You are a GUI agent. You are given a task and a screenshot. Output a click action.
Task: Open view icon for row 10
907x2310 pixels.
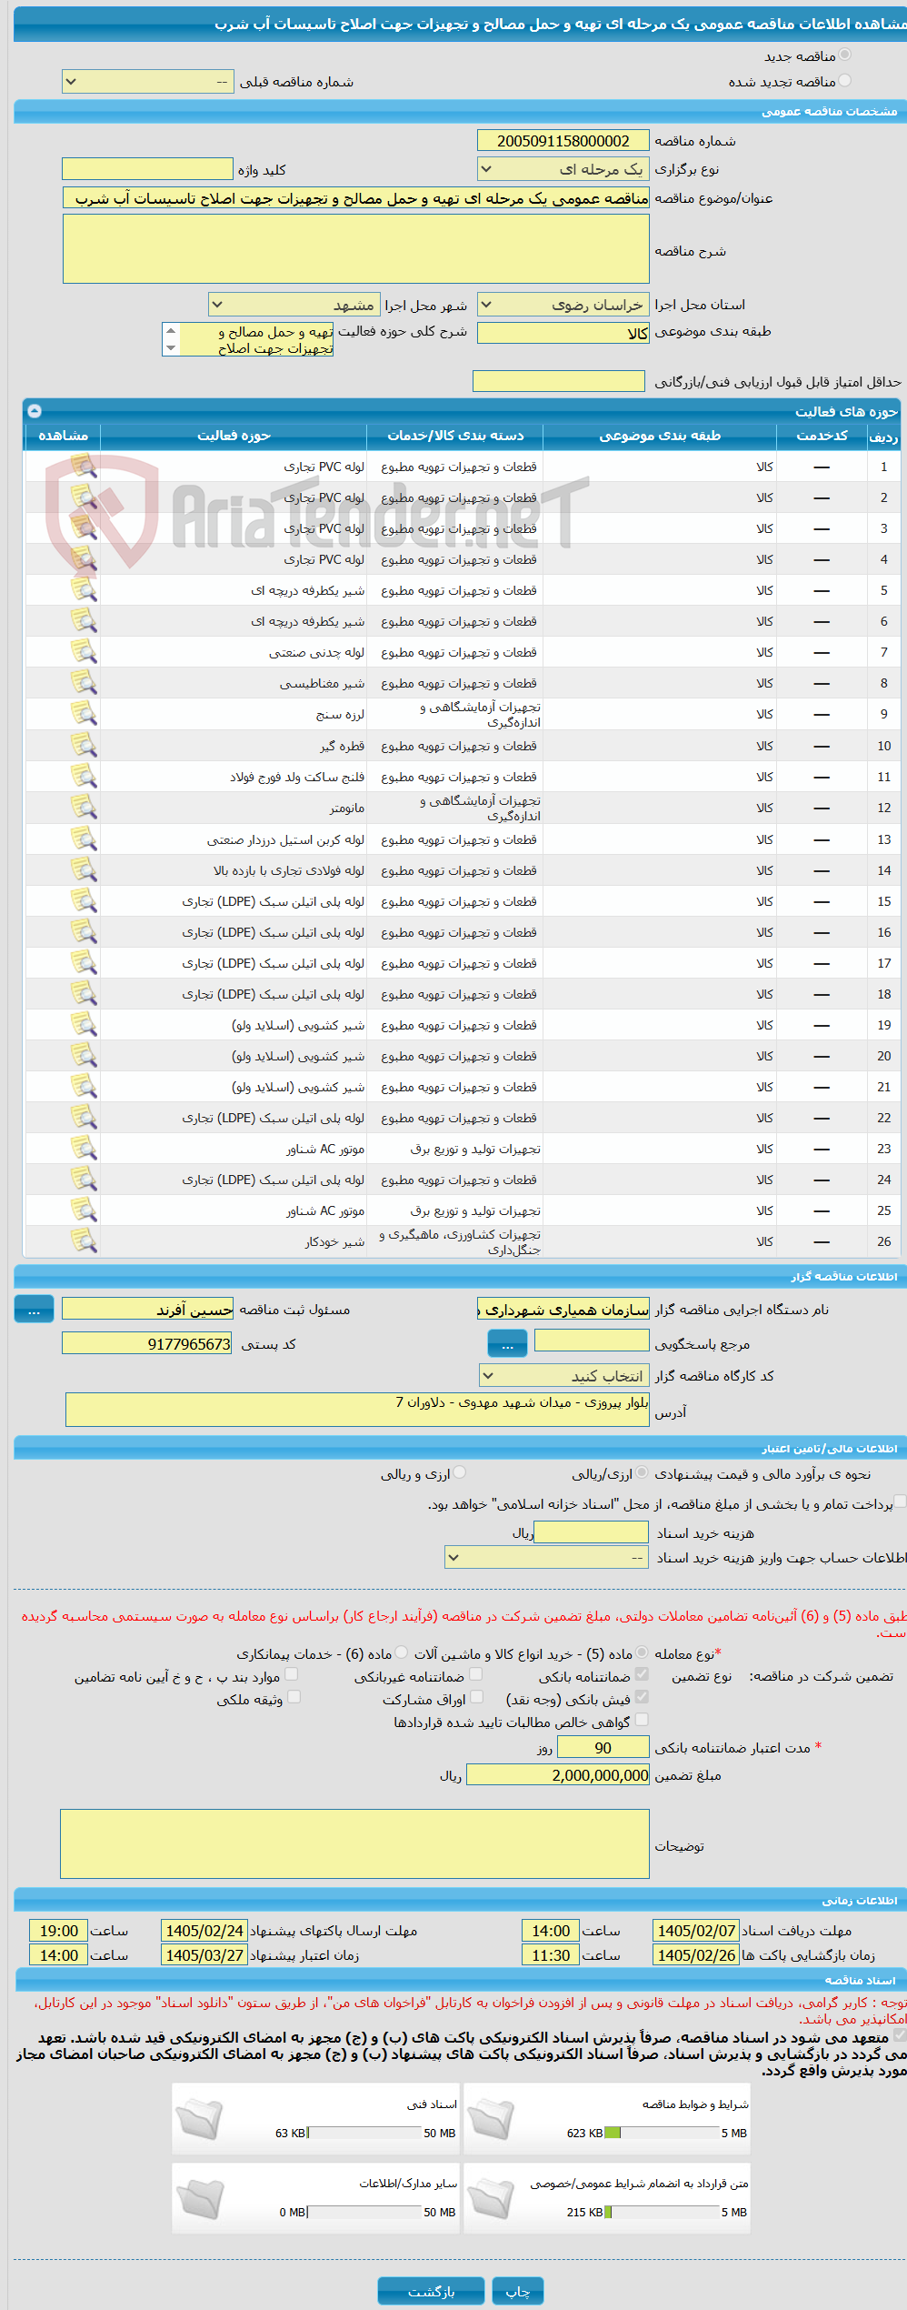point(84,745)
